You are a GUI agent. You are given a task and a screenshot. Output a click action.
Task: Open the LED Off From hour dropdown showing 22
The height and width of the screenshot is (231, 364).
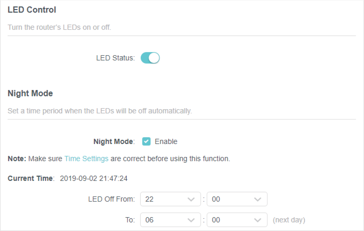point(170,199)
